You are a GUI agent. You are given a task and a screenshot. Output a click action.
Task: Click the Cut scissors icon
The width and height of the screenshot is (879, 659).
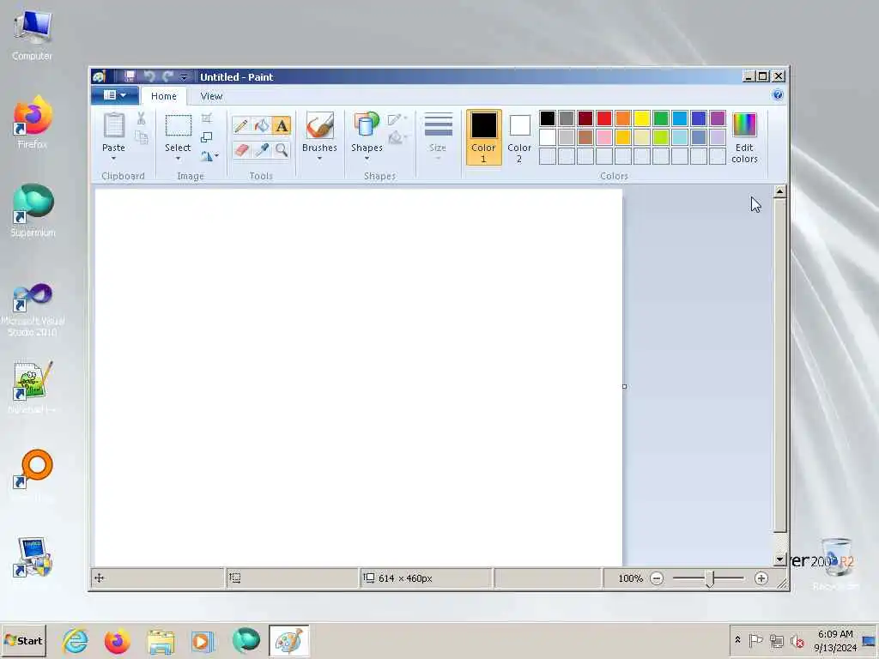point(142,118)
